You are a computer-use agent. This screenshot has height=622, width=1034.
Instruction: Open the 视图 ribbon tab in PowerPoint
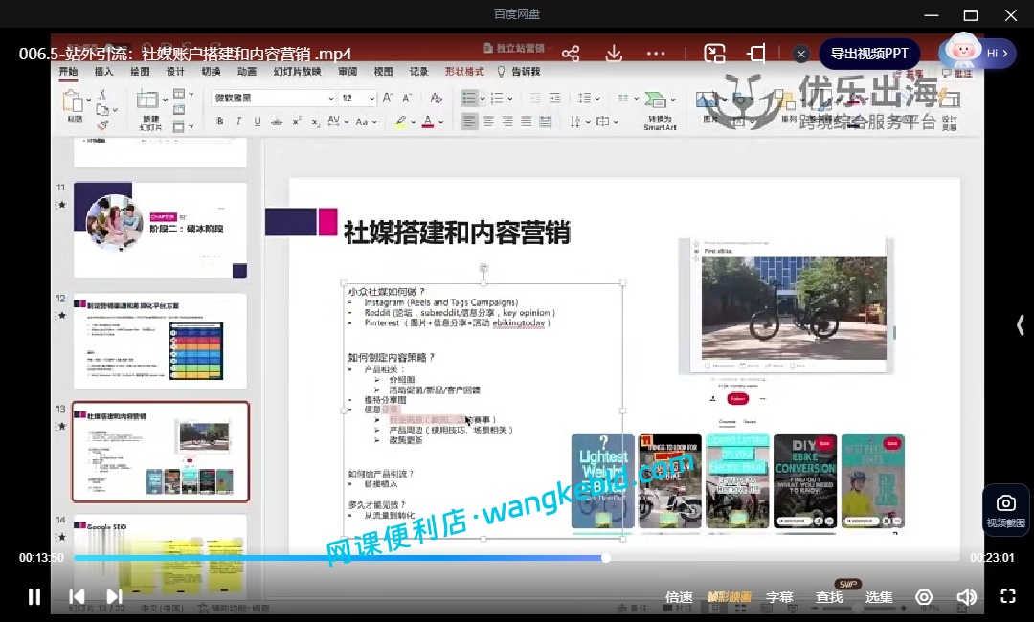(383, 71)
